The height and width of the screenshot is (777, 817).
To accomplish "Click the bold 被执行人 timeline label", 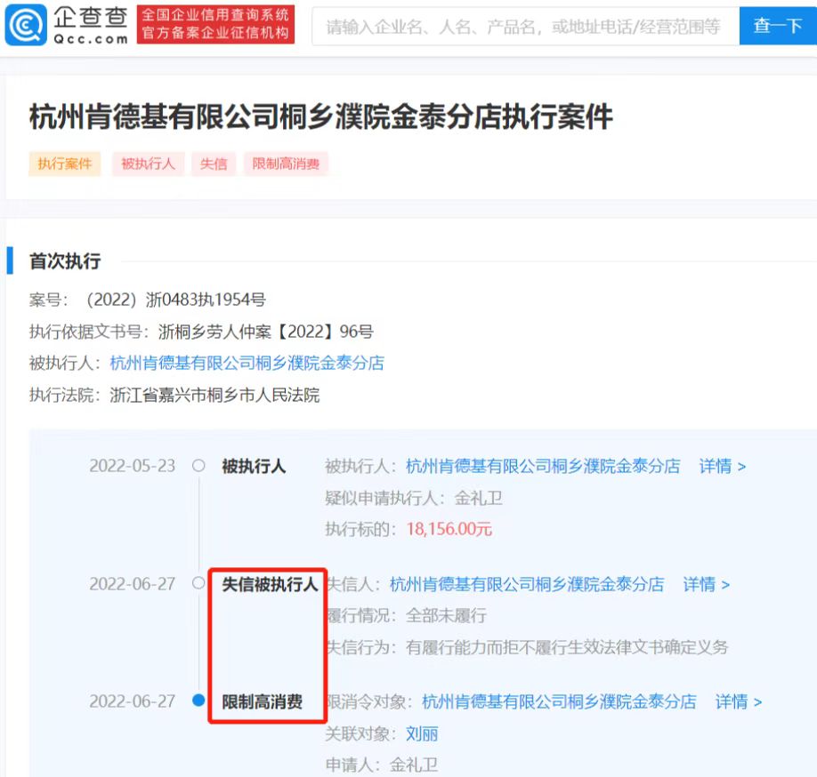I will point(254,466).
